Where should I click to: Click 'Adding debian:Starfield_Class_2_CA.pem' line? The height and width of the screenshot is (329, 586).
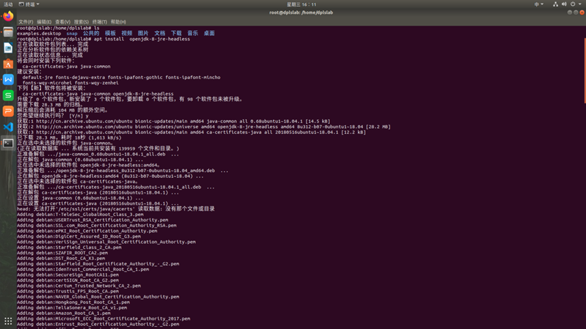coord(69,247)
